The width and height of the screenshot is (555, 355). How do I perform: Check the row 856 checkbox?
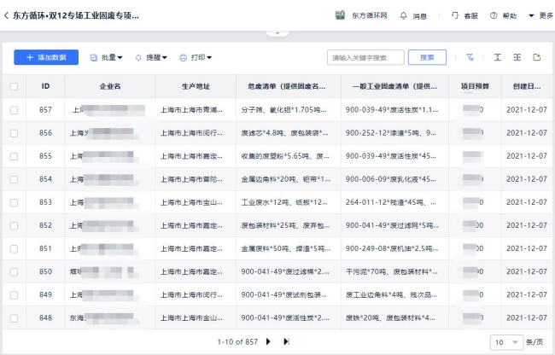(15, 133)
